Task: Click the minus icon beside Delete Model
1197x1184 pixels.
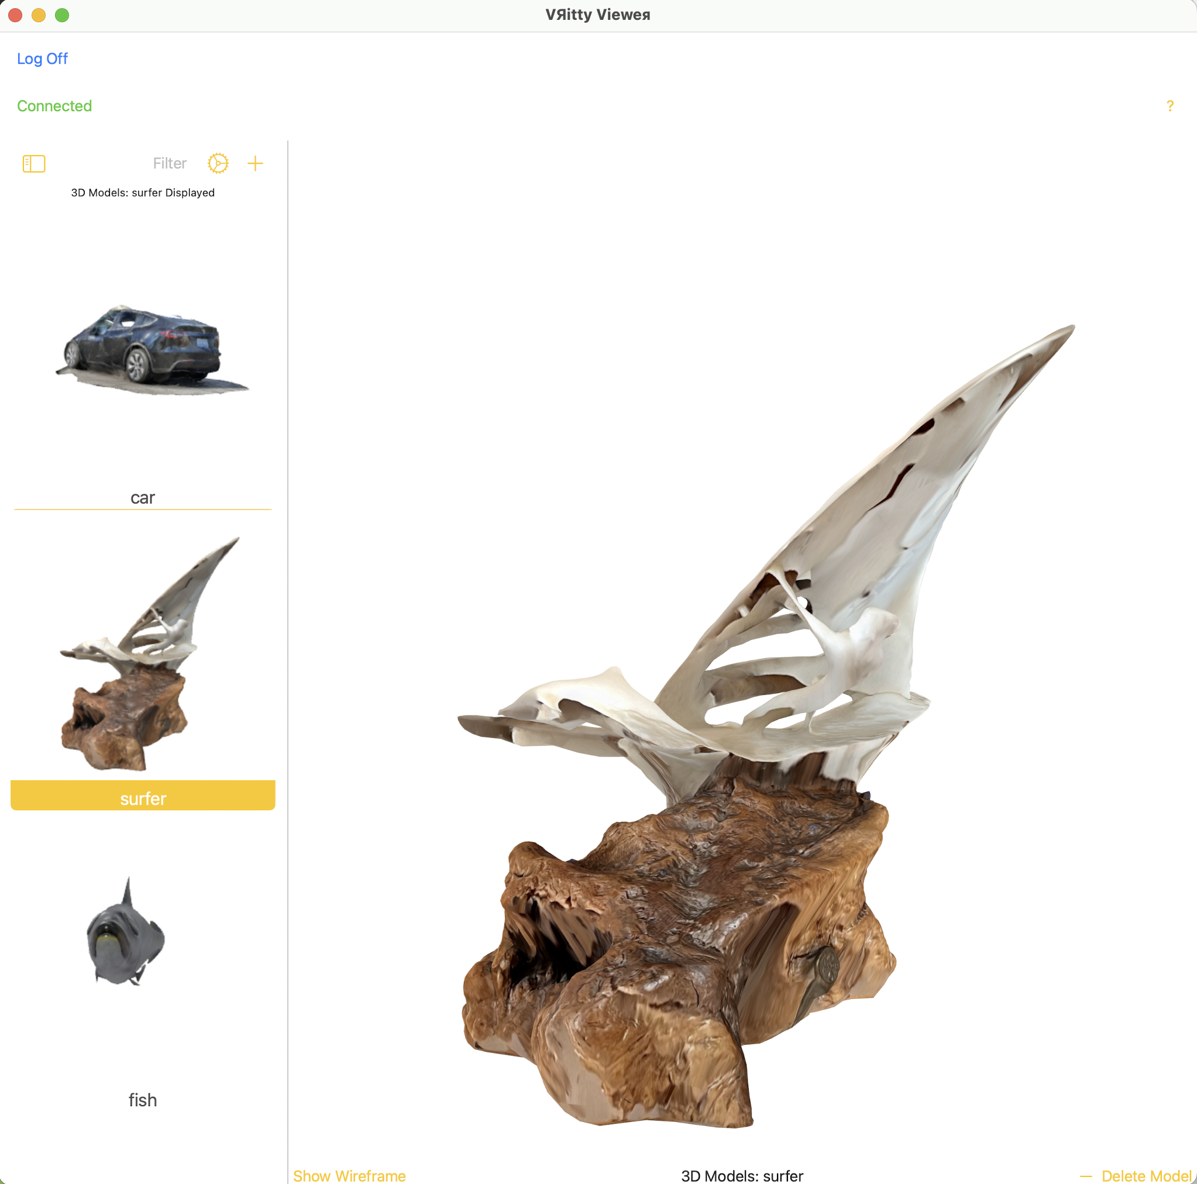Action: coord(1085,1175)
